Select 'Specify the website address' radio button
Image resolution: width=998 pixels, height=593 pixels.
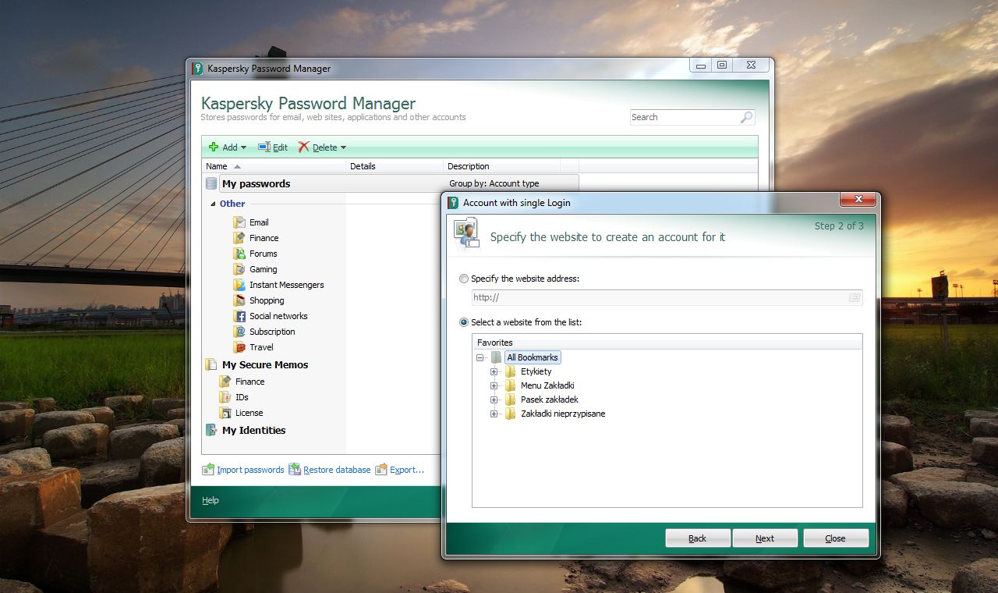464,279
